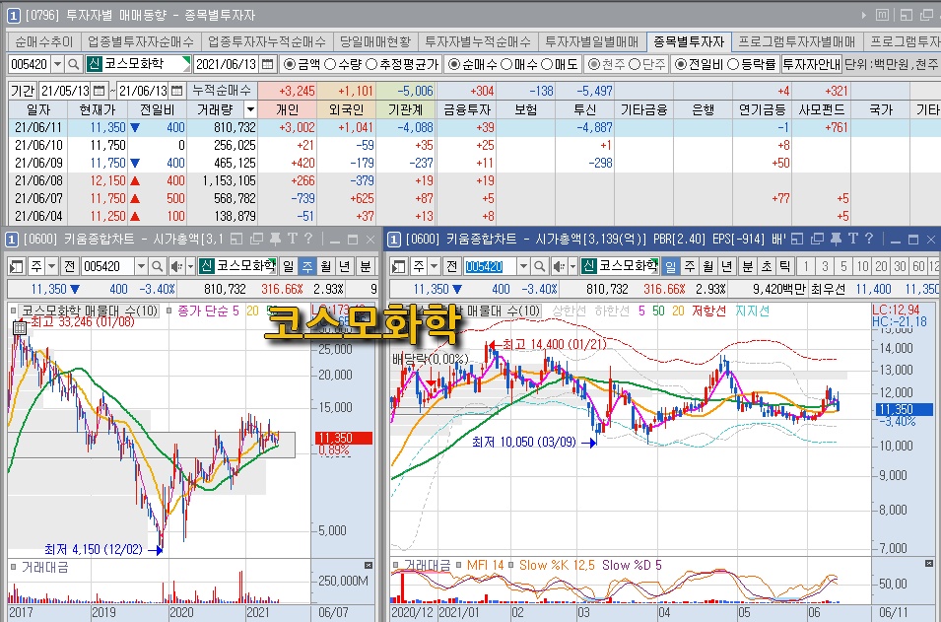Switch to the 순매수추이 tab

point(43,42)
